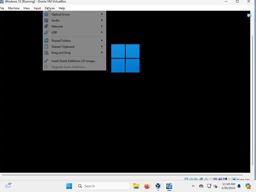Click the display status bar indicator
256x192 pixels.
tap(215, 179)
